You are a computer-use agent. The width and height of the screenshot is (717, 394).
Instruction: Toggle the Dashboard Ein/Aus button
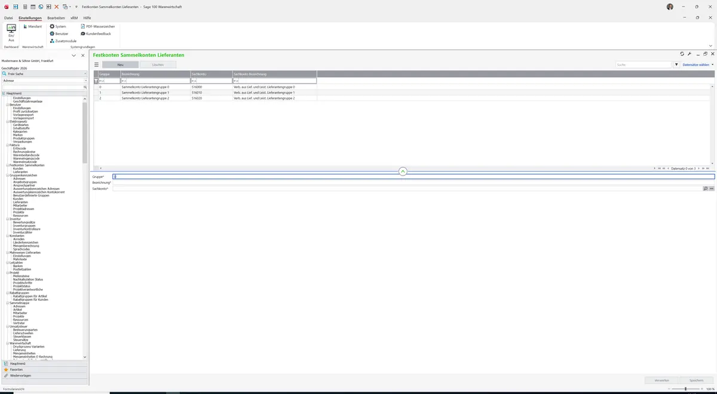tap(11, 33)
